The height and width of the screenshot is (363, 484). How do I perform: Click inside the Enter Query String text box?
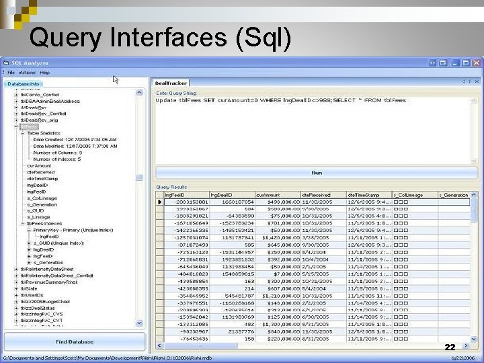313,130
